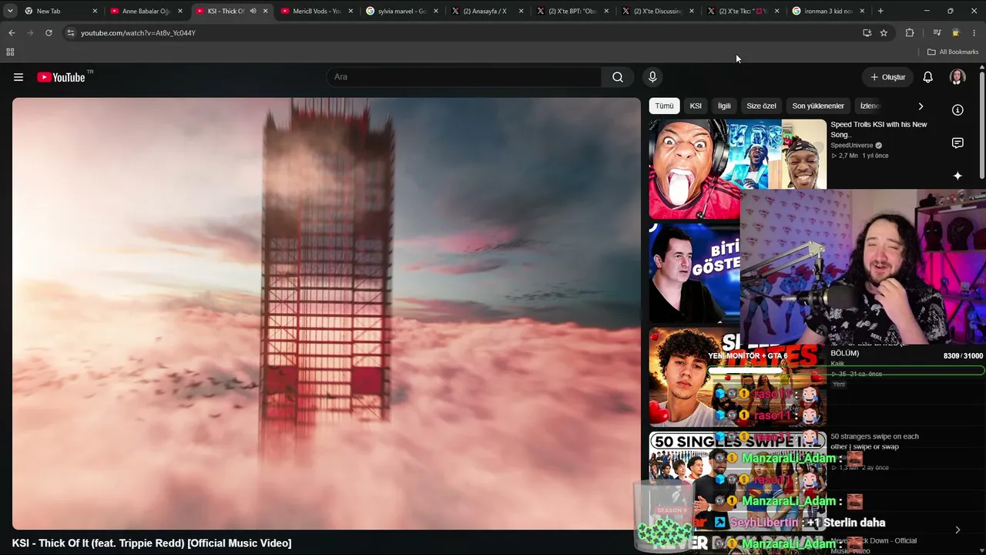Open the Apps grid in bookmarks bar
Image resolution: width=986 pixels, height=555 pixels.
10,52
